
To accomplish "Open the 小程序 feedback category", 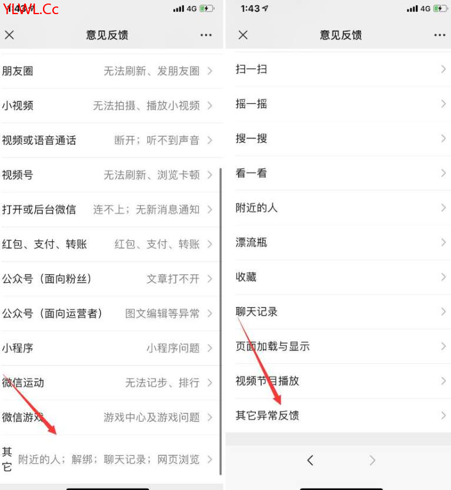I will point(112,348).
